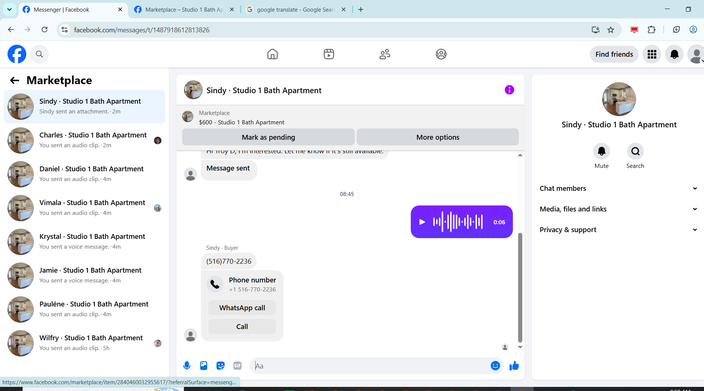Expand the Chat members section
Image resolution: width=704 pixels, height=391 pixels.
pyautogui.click(x=618, y=188)
